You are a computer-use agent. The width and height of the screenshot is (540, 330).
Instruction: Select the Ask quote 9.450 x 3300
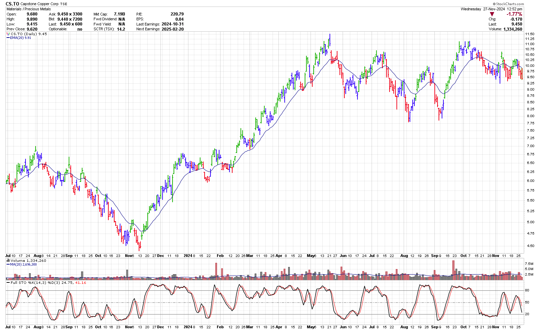pos(70,14)
